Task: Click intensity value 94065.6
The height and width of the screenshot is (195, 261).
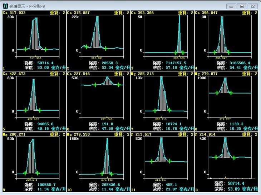Action: point(45,124)
